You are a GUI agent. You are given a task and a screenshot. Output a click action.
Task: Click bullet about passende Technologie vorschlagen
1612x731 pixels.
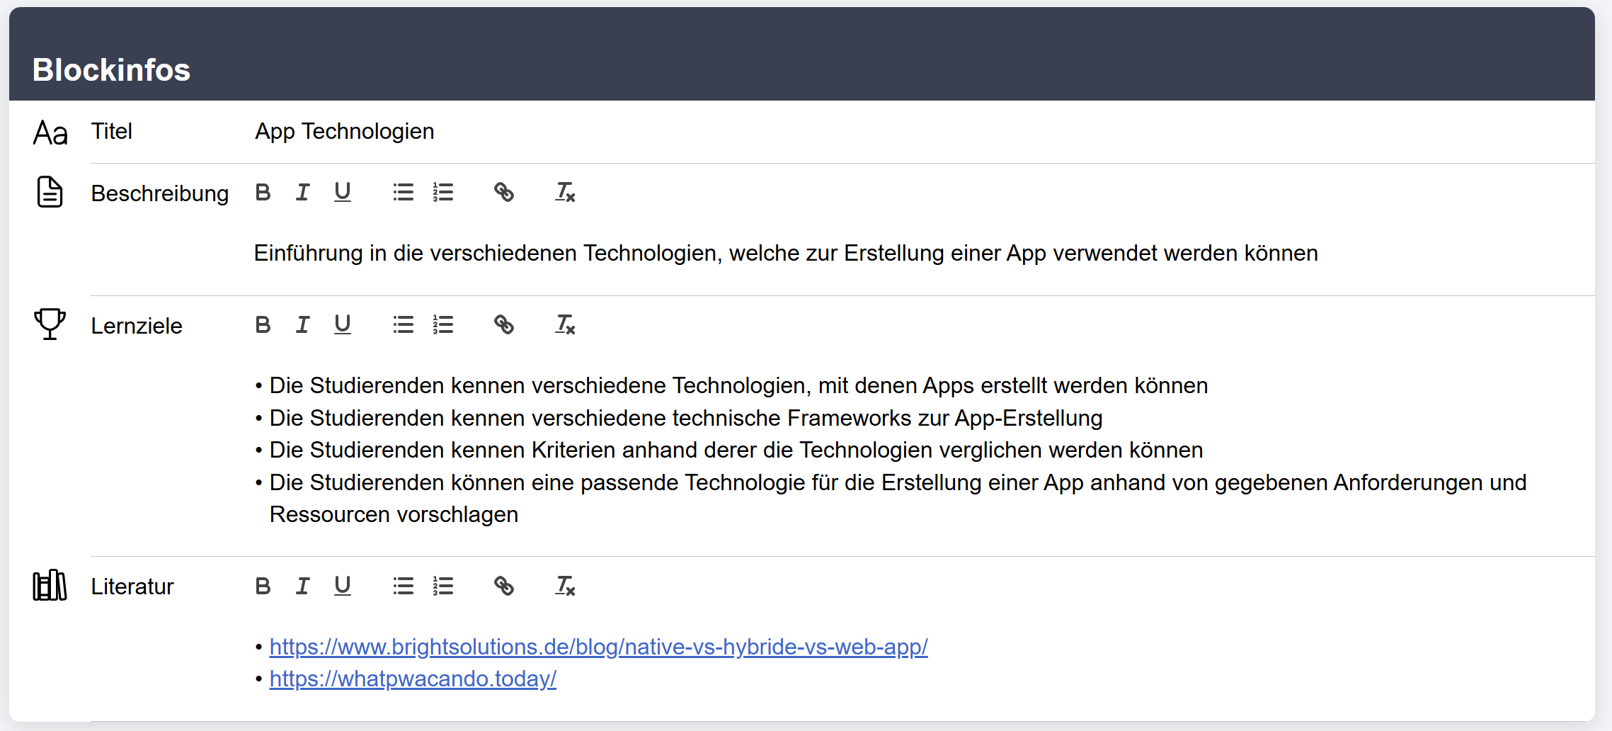(x=898, y=498)
